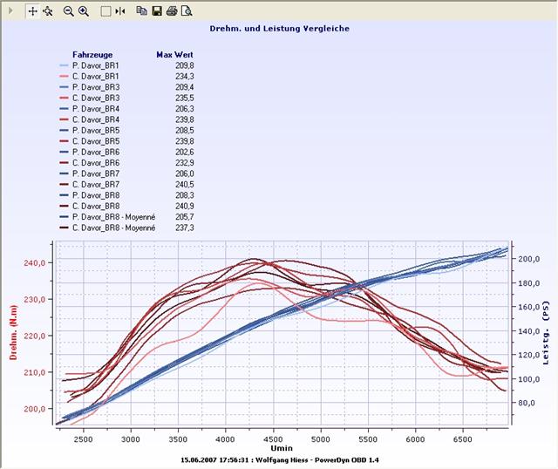Viewport: 558px width, 469px height.
Task: Click the Max Wert column header
Action: point(174,54)
